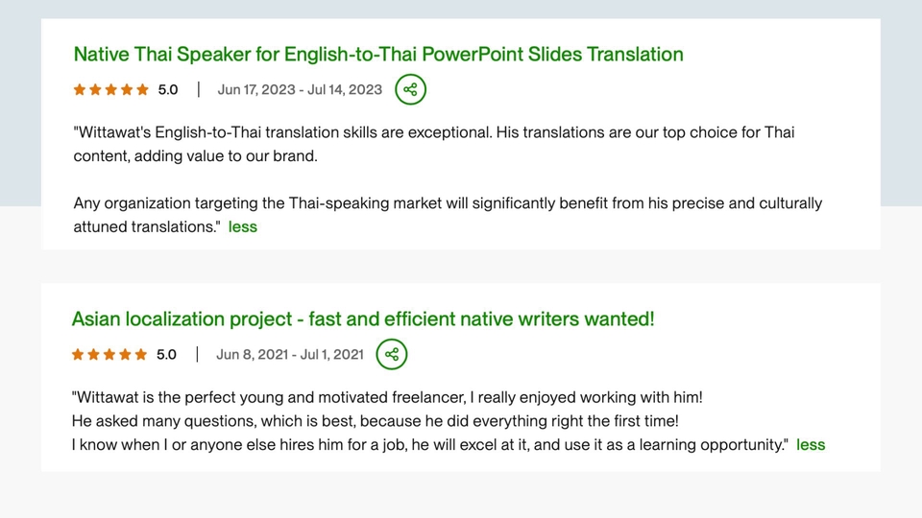Collapse the Thai translation review with 'less'
The height and width of the screenshot is (518, 922).
click(243, 227)
